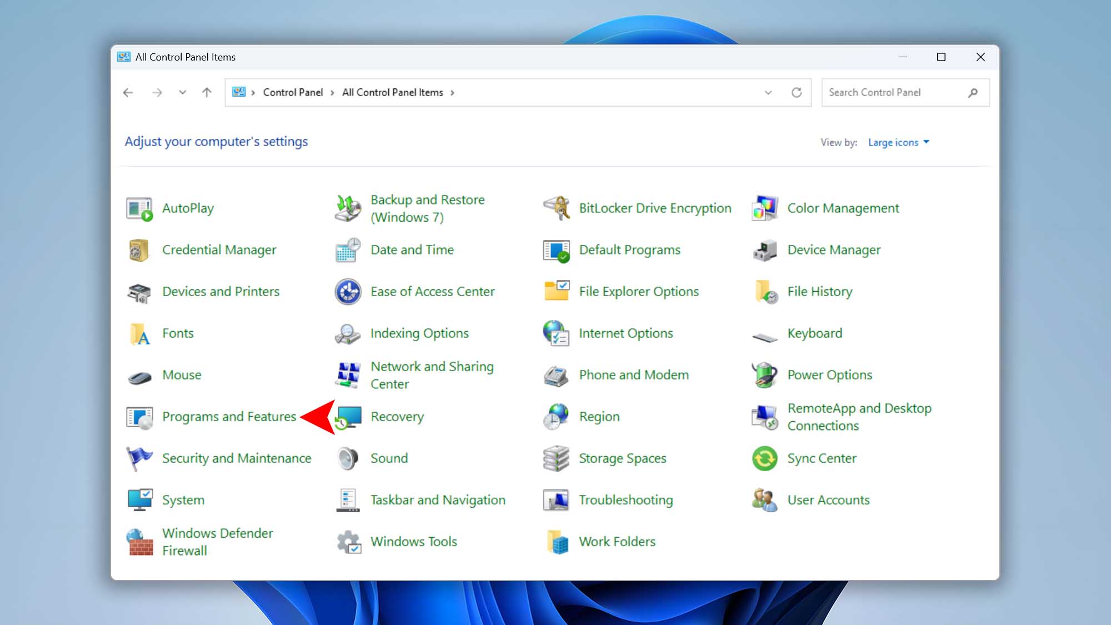
Task: Refresh the Control Panel view
Action: [797, 93]
